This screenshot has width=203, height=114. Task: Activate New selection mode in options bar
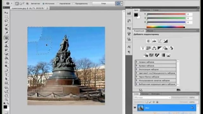(x=17, y=3)
